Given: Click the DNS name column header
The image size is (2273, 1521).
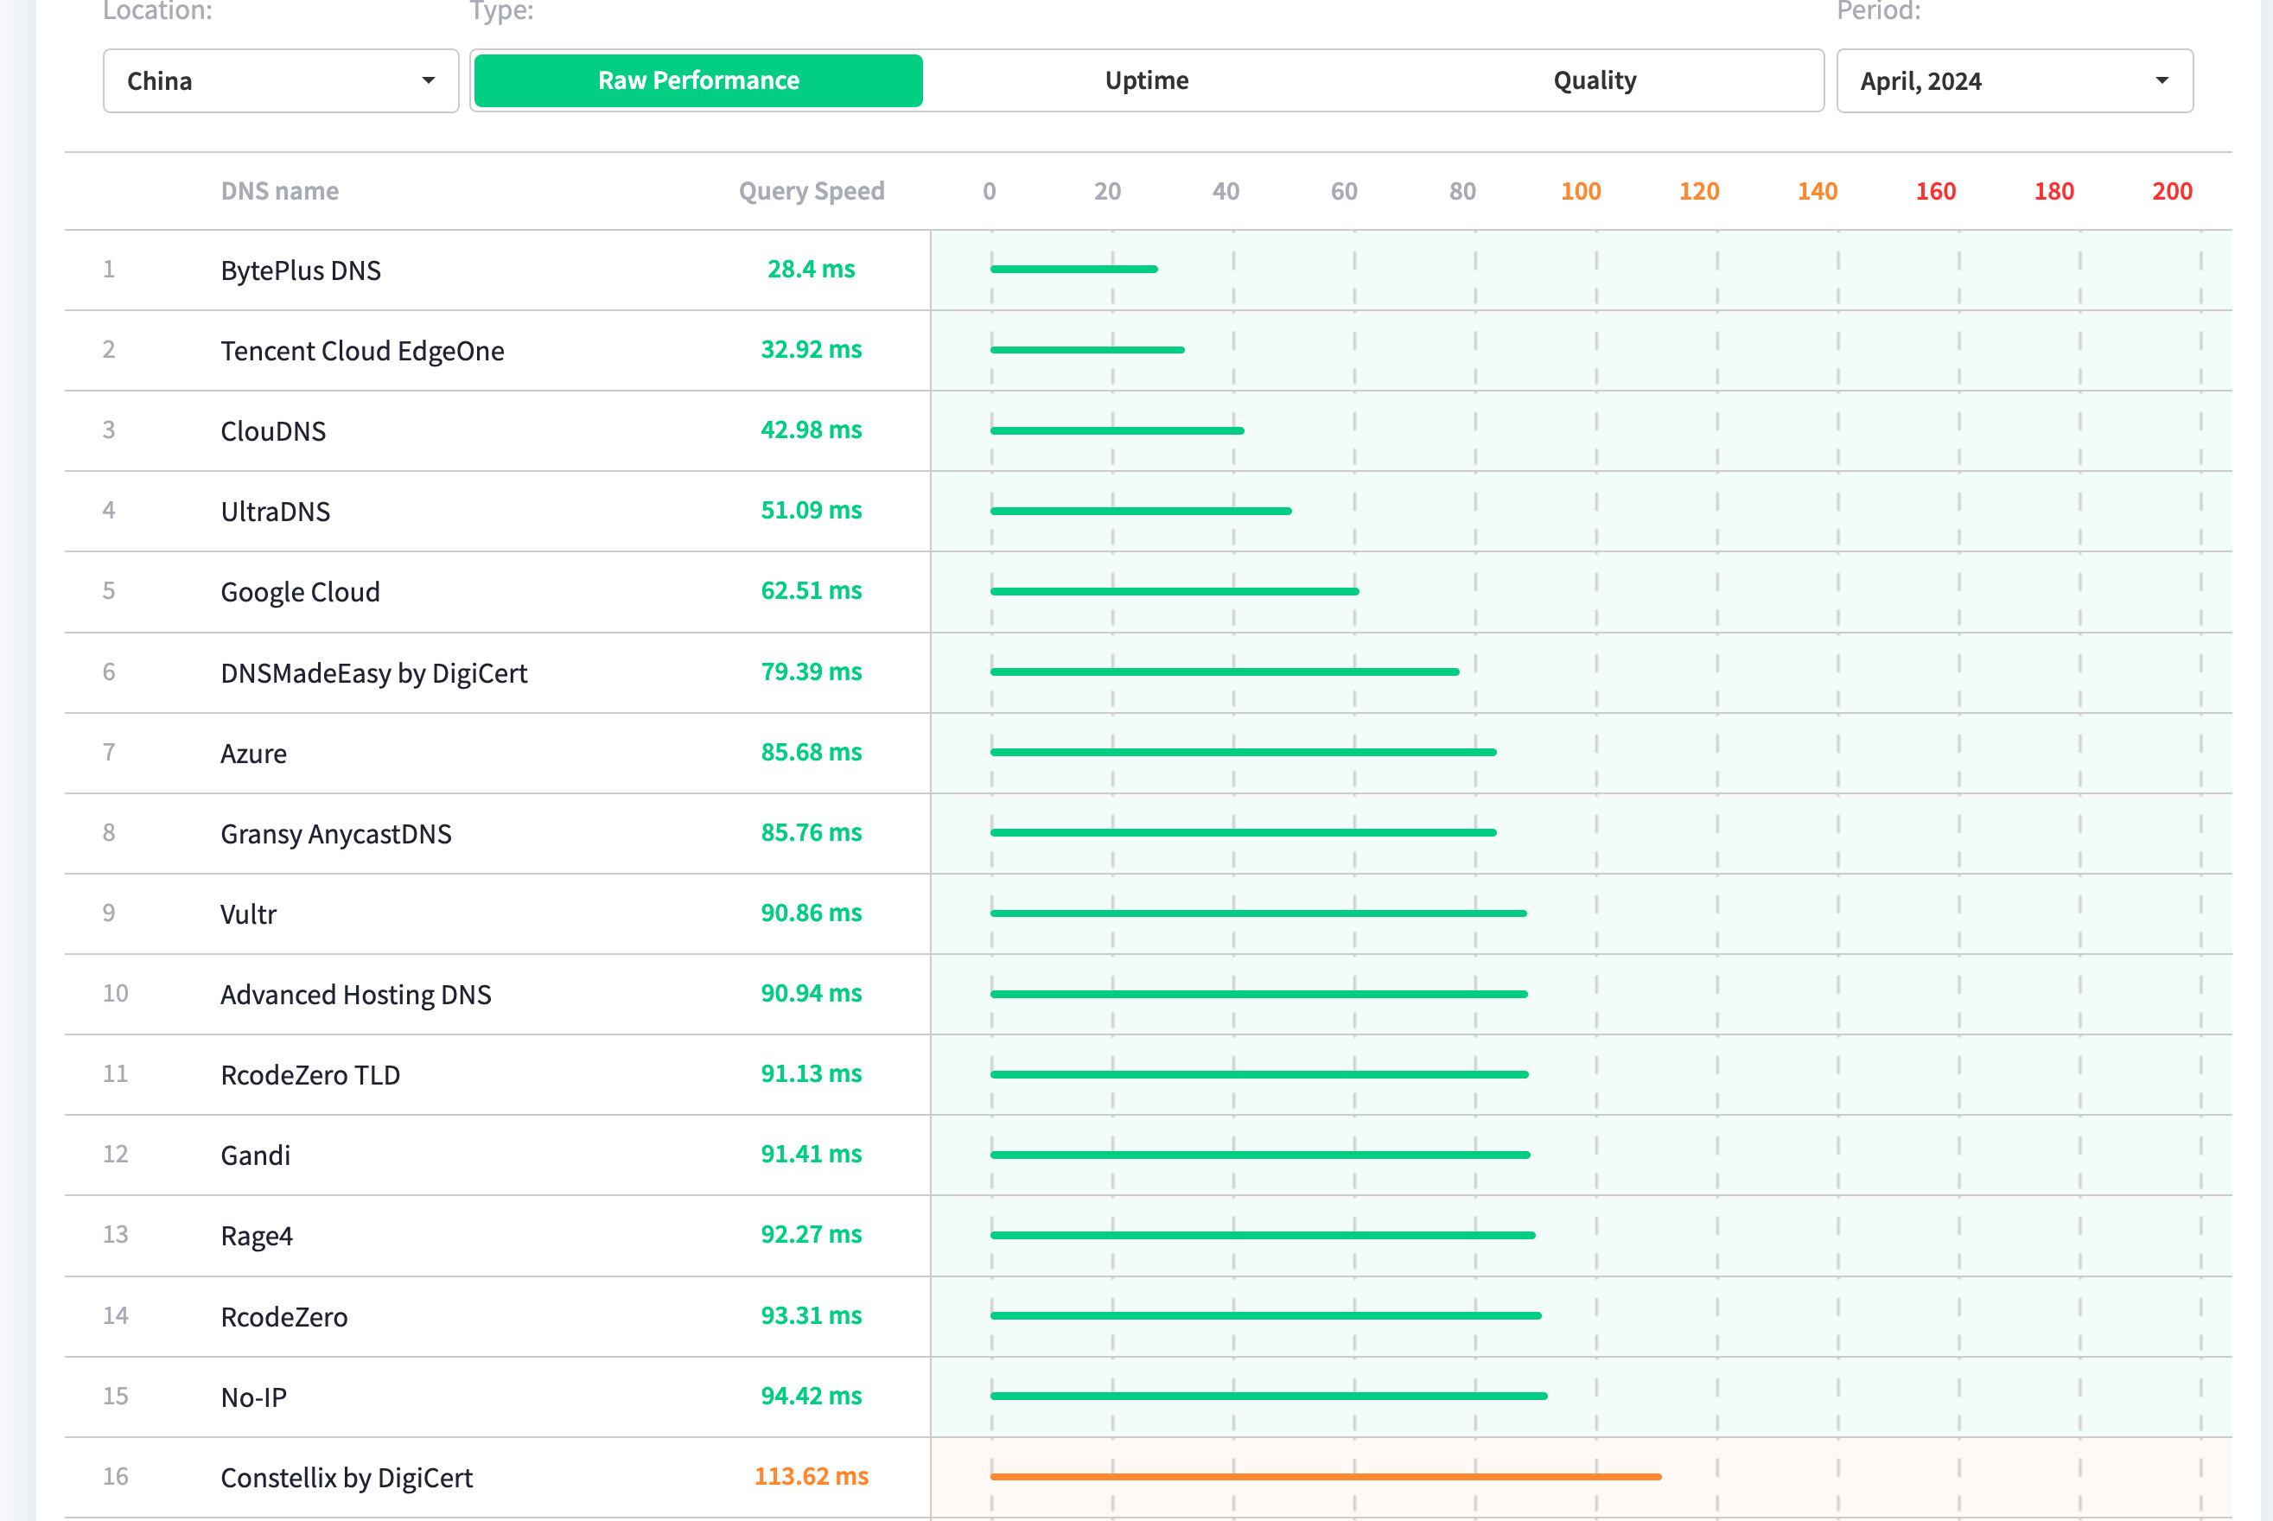Looking at the screenshot, I should pos(279,191).
